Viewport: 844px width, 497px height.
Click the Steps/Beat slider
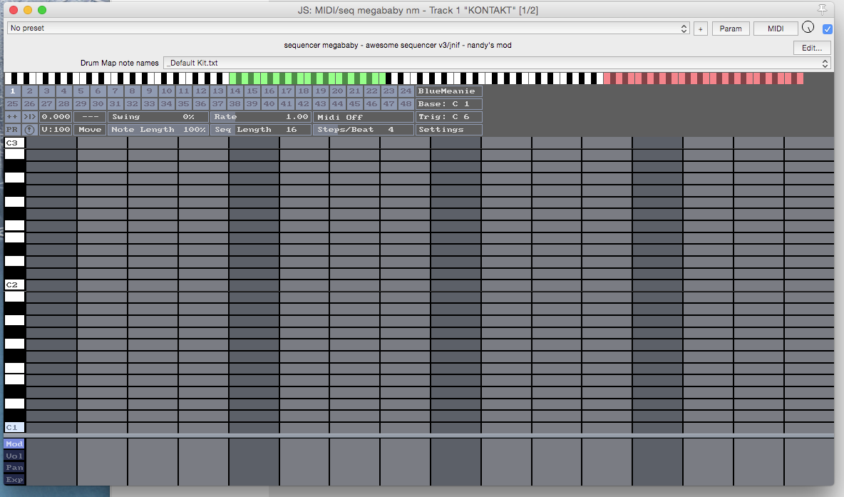point(364,130)
